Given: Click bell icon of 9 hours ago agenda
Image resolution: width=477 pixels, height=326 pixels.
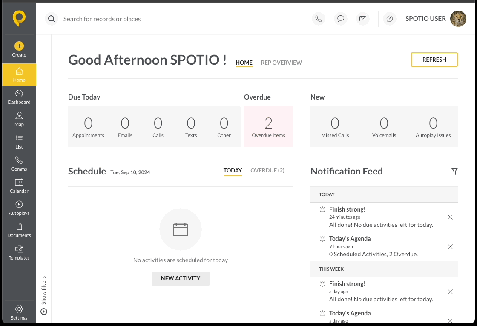Looking at the screenshot, I should pos(322,239).
